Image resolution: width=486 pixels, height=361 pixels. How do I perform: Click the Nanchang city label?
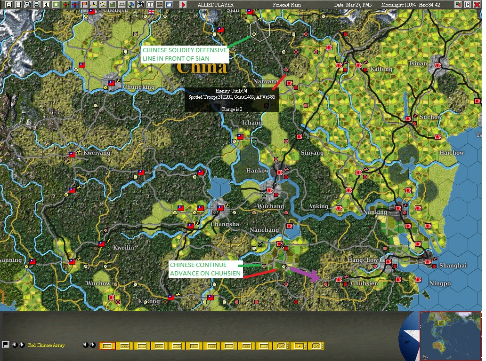pos(264,230)
